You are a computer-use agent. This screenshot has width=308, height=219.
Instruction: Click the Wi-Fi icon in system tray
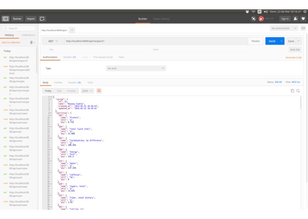pos(253,12)
